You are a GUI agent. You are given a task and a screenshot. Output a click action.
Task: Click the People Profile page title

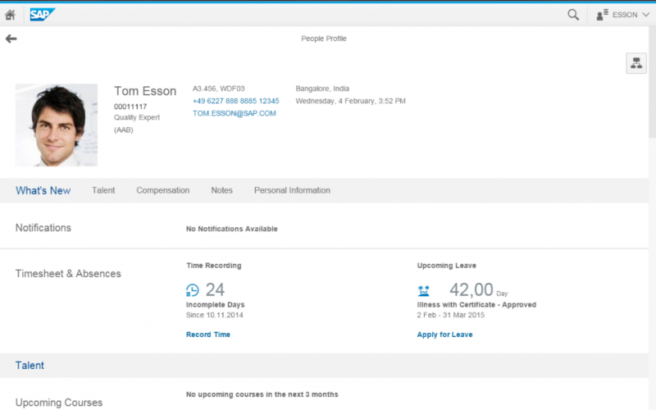pyautogui.click(x=324, y=39)
